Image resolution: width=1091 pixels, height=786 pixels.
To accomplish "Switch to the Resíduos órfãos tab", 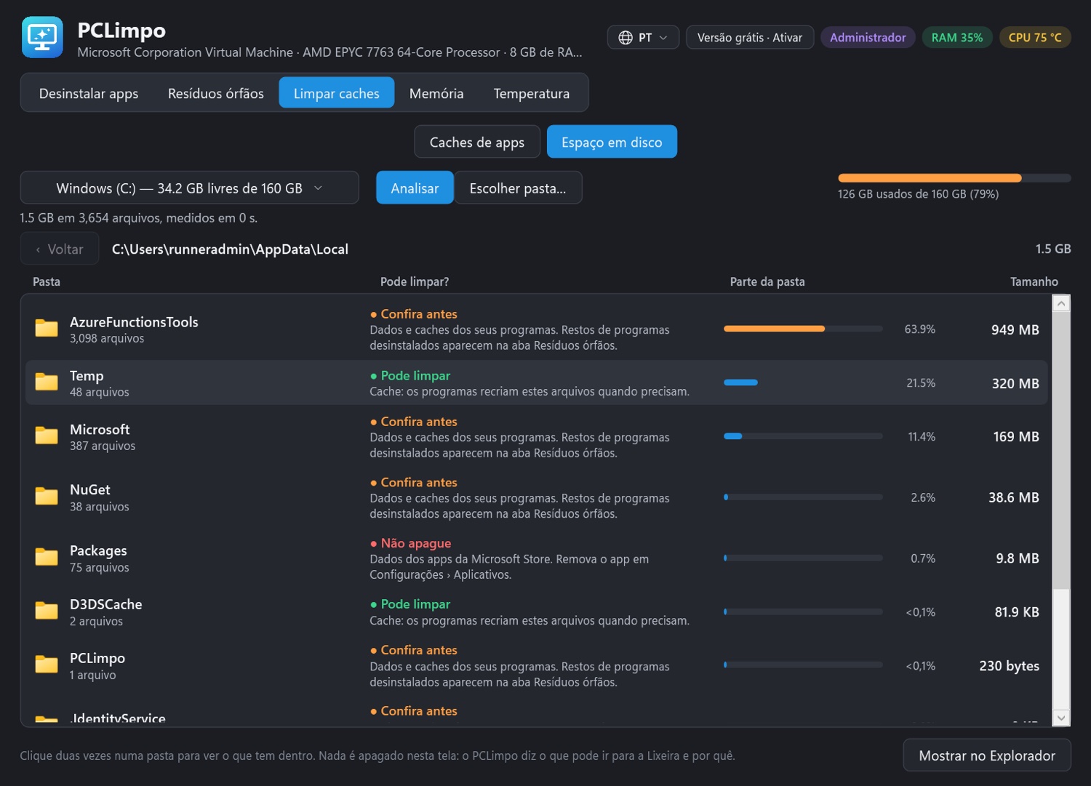I will pyautogui.click(x=216, y=93).
